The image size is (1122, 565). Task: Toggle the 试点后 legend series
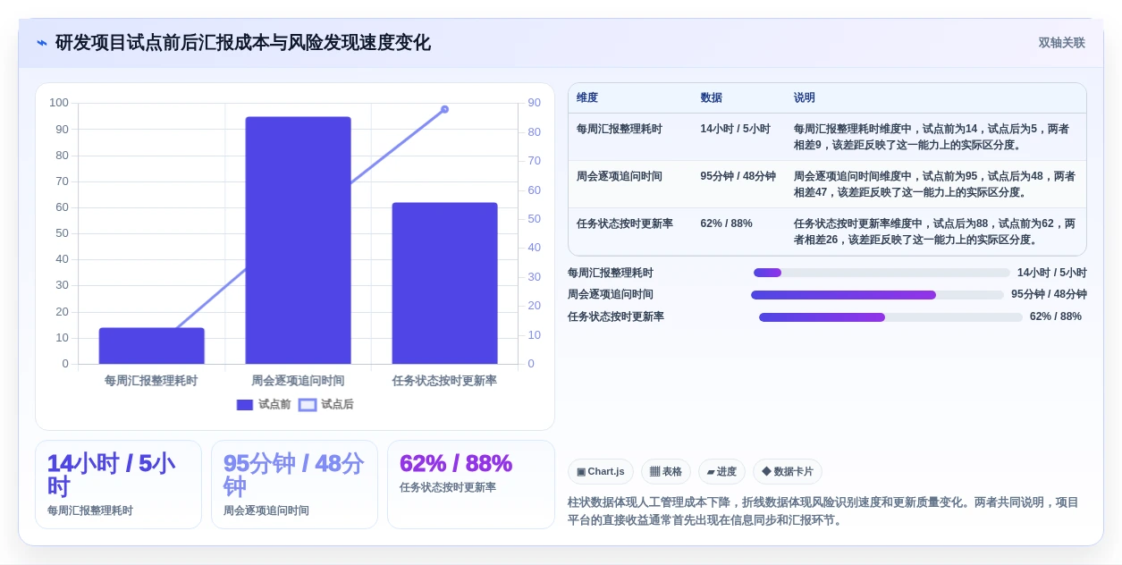[x=326, y=404]
